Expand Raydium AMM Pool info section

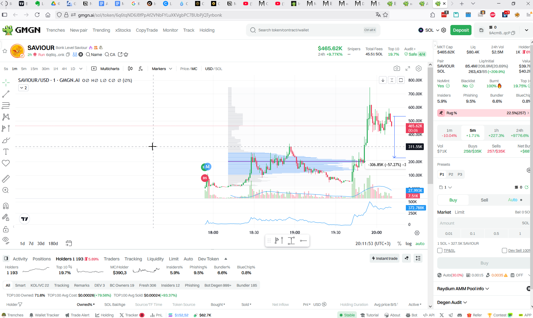point(463,289)
